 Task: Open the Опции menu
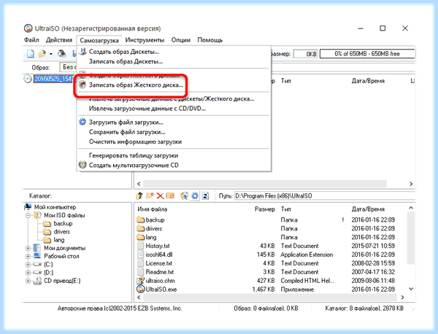point(181,40)
